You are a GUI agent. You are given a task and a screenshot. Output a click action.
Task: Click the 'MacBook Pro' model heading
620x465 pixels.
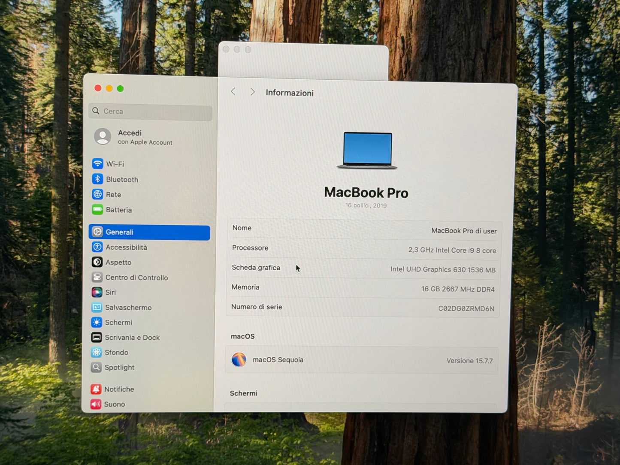pos(366,193)
